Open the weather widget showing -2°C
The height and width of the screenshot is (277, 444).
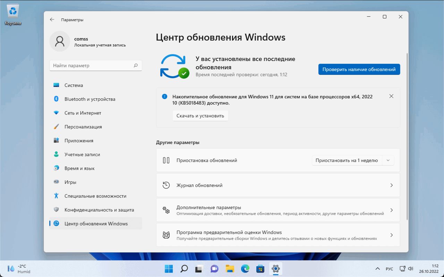click(x=19, y=269)
